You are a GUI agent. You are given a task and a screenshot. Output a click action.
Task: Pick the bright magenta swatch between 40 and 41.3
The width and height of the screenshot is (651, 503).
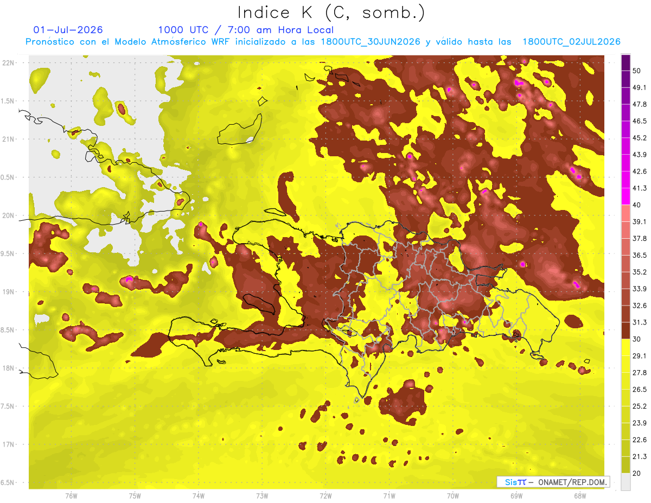tap(626, 196)
